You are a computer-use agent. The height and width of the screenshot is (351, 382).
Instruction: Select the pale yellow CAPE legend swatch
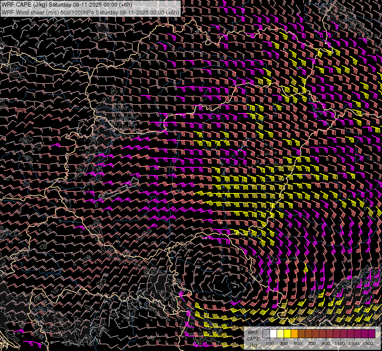pyautogui.click(x=280, y=334)
